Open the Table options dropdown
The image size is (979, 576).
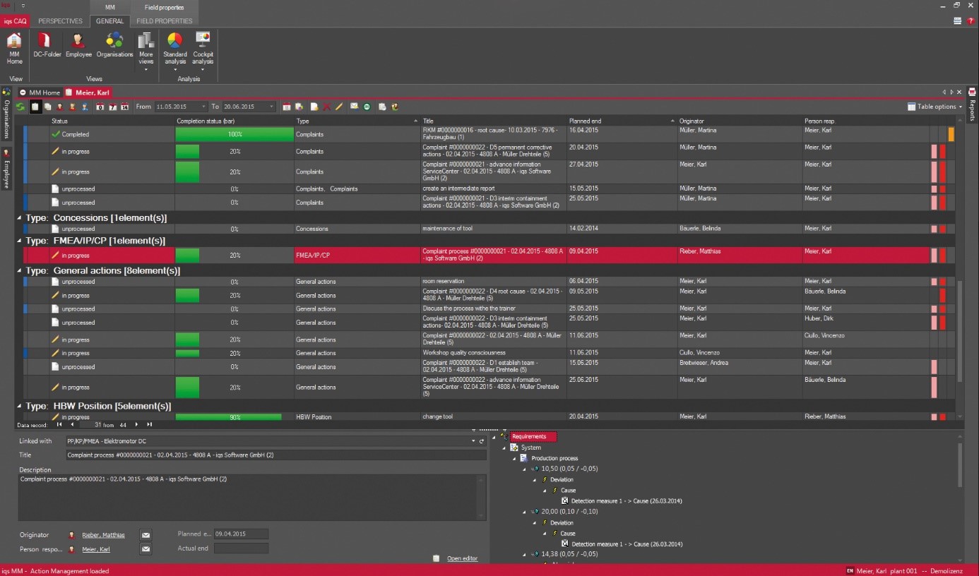pyautogui.click(x=935, y=107)
